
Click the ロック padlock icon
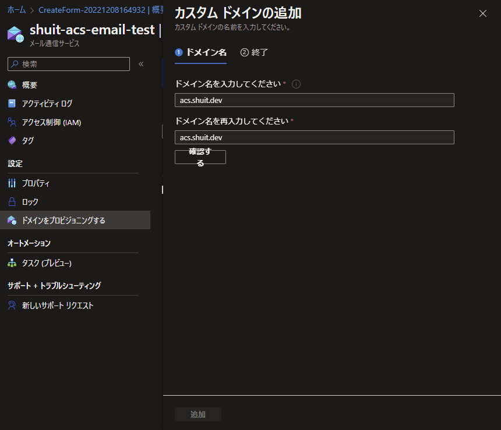[12, 202]
